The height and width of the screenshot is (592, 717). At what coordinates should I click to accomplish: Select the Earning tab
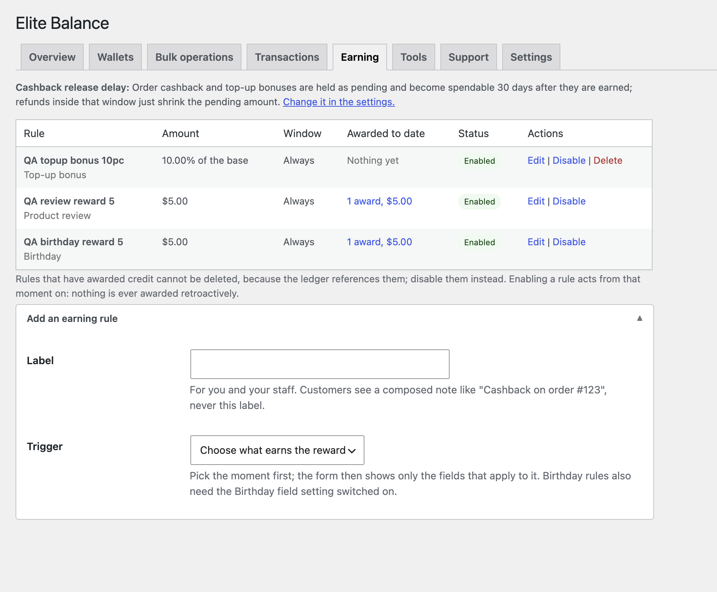click(x=360, y=57)
